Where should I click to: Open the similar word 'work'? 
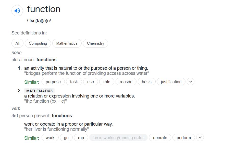tap(50, 138)
